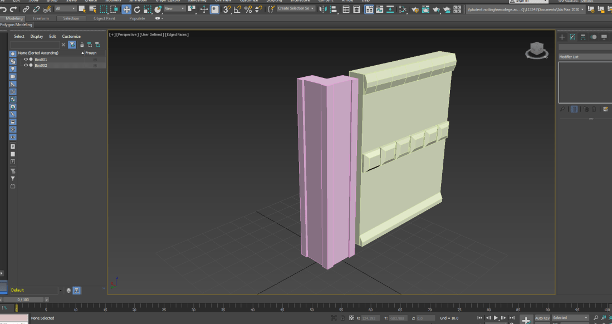612x324 pixels.
Task: Open the Mirror tool
Action: pyautogui.click(x=324, y=9)
